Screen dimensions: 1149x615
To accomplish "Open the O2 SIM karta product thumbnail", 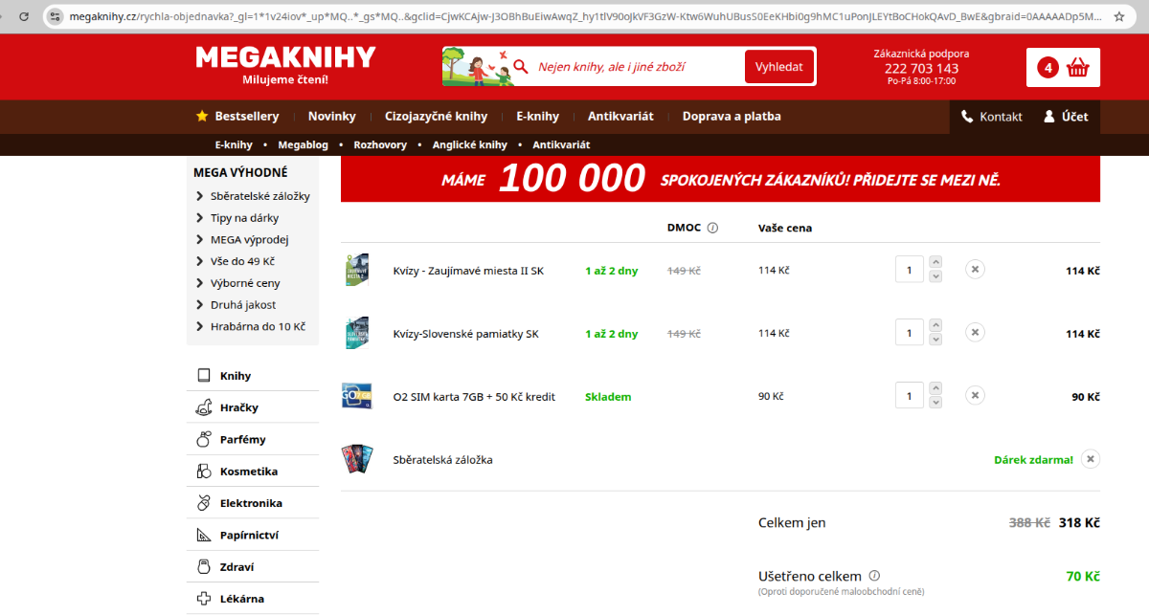I will [x=356, y=396].
